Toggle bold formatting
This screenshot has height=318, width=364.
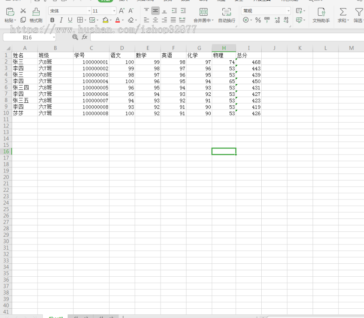click(x=53, y=20)
